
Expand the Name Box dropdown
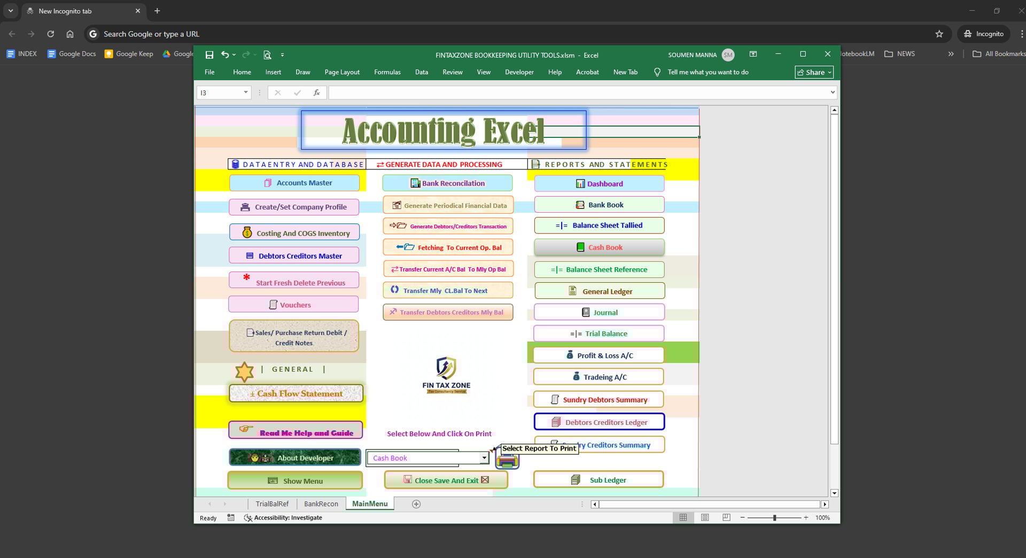[x=246, y=92]
